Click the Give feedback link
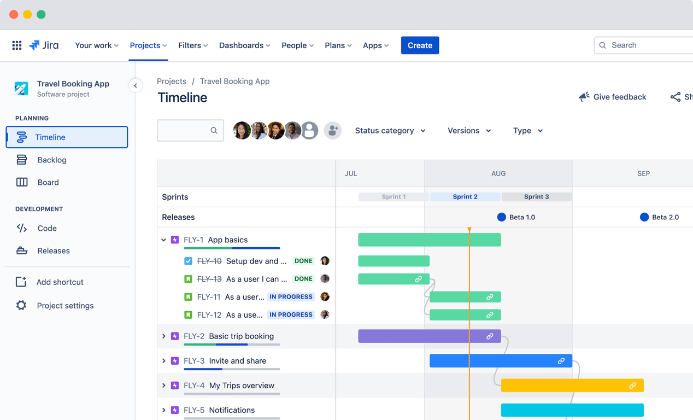Viewport: 693px width, 420px height. pos(619,97)
